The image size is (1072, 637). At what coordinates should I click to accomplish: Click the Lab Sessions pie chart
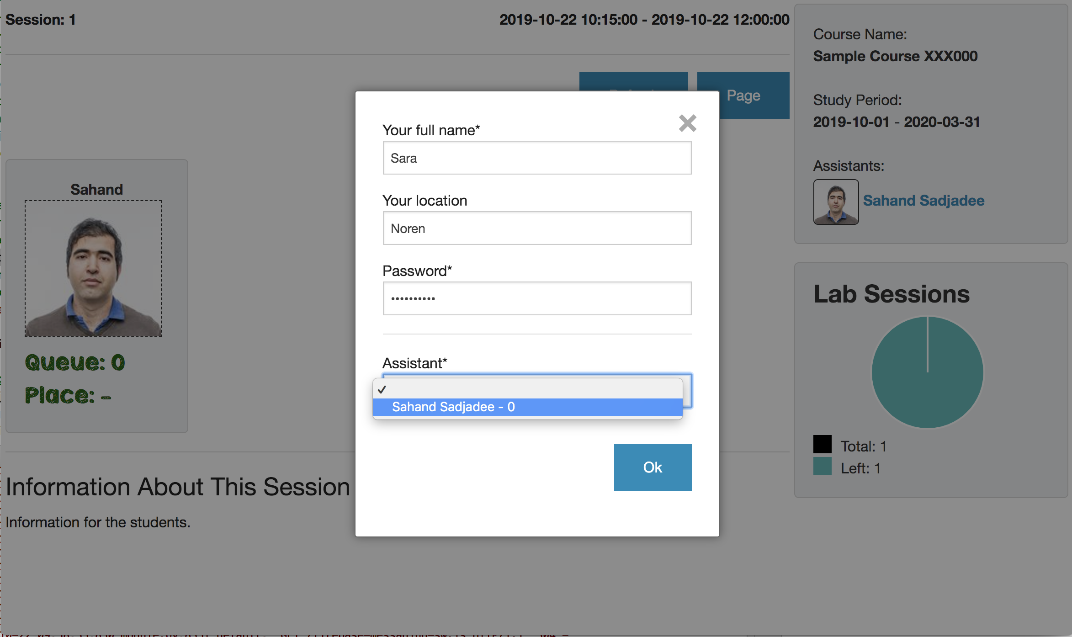click(x=927, y=372)
